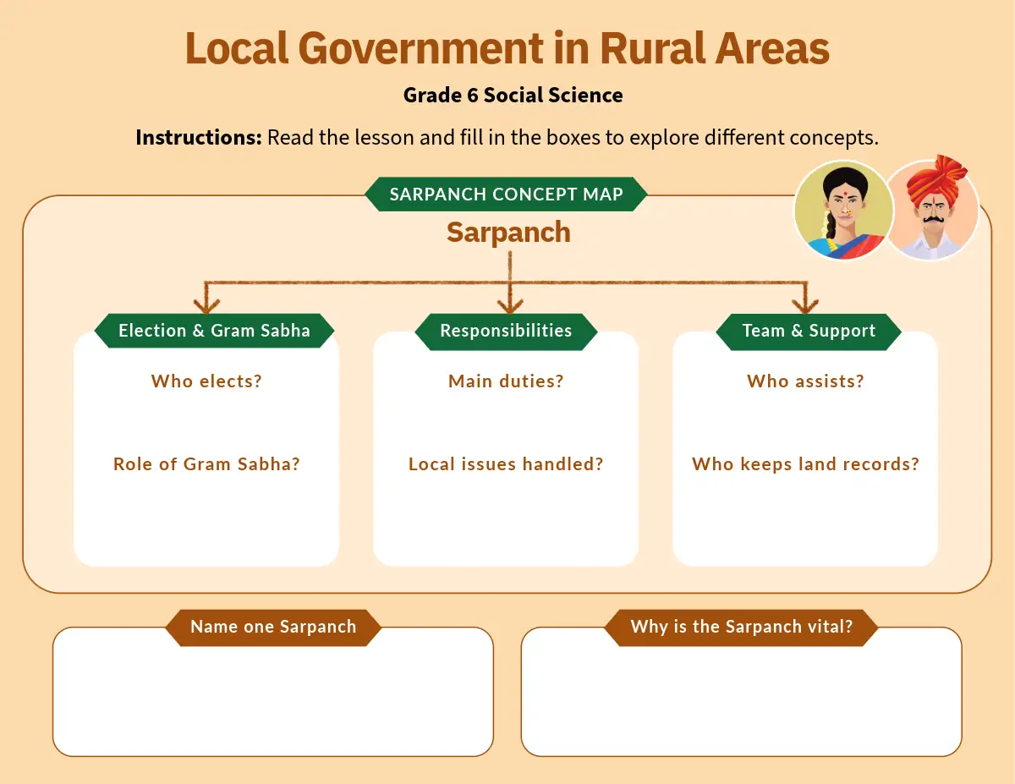Click the Local Government in Rural Areas title

507,48
